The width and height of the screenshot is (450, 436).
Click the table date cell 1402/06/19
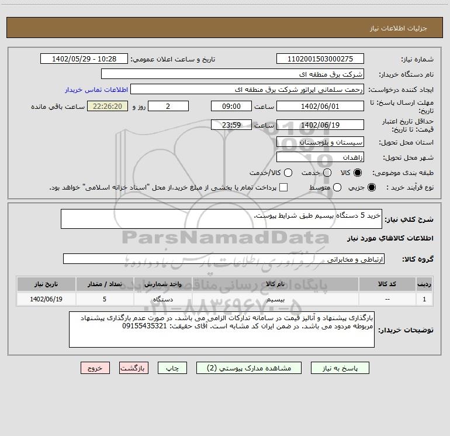pyautogui.click(x=46, y=299)
